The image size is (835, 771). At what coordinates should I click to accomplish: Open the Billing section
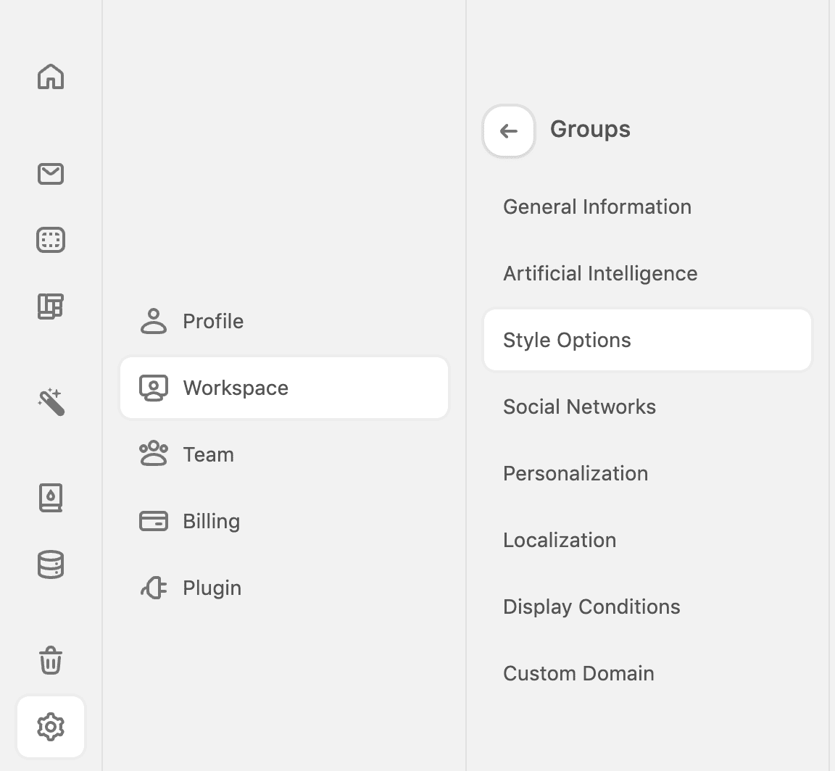(211, 521)
